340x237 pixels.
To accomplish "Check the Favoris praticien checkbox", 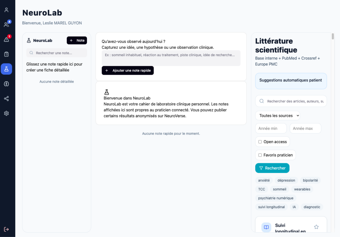I will coord(260,155).
